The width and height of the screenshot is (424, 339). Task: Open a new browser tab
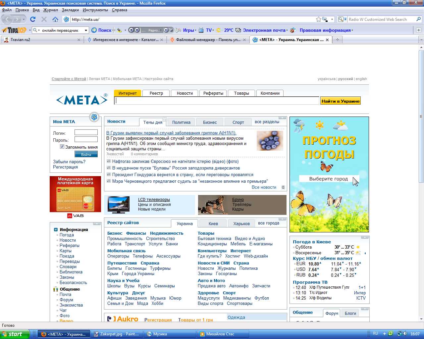pos(338,40)
